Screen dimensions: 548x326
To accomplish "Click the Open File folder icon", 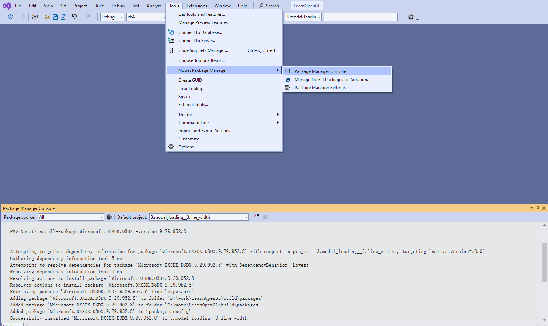I will (x=47, y=17).
